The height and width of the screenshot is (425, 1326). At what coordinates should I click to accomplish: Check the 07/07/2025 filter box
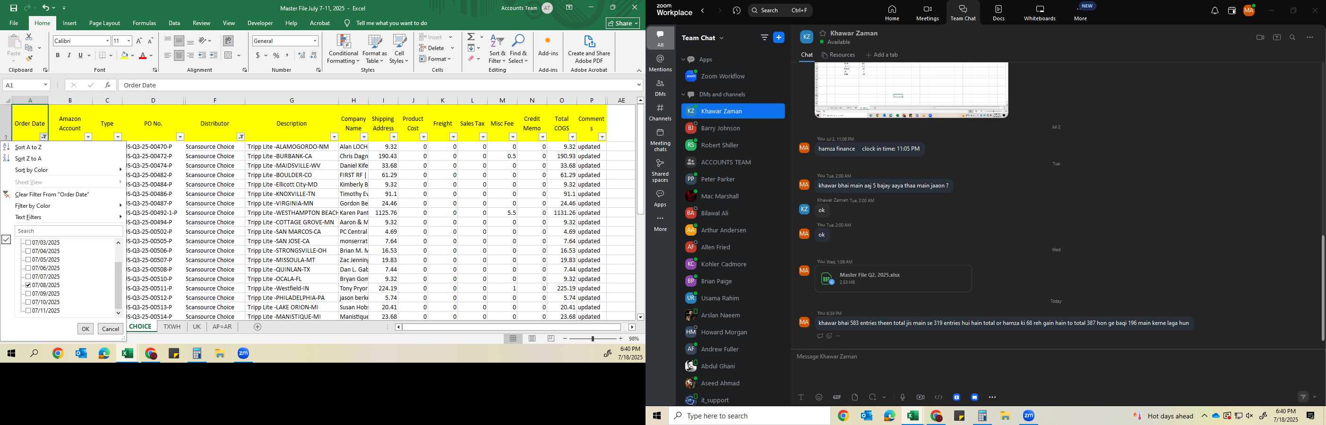click(28, 276)
